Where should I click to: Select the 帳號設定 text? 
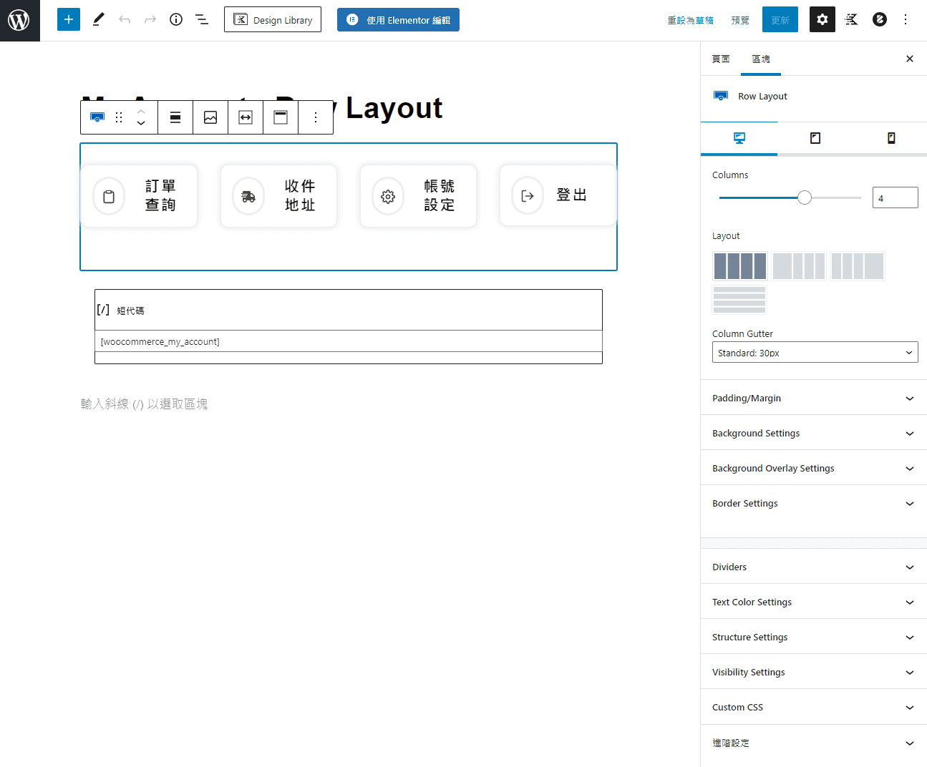[x=440, y=195]
